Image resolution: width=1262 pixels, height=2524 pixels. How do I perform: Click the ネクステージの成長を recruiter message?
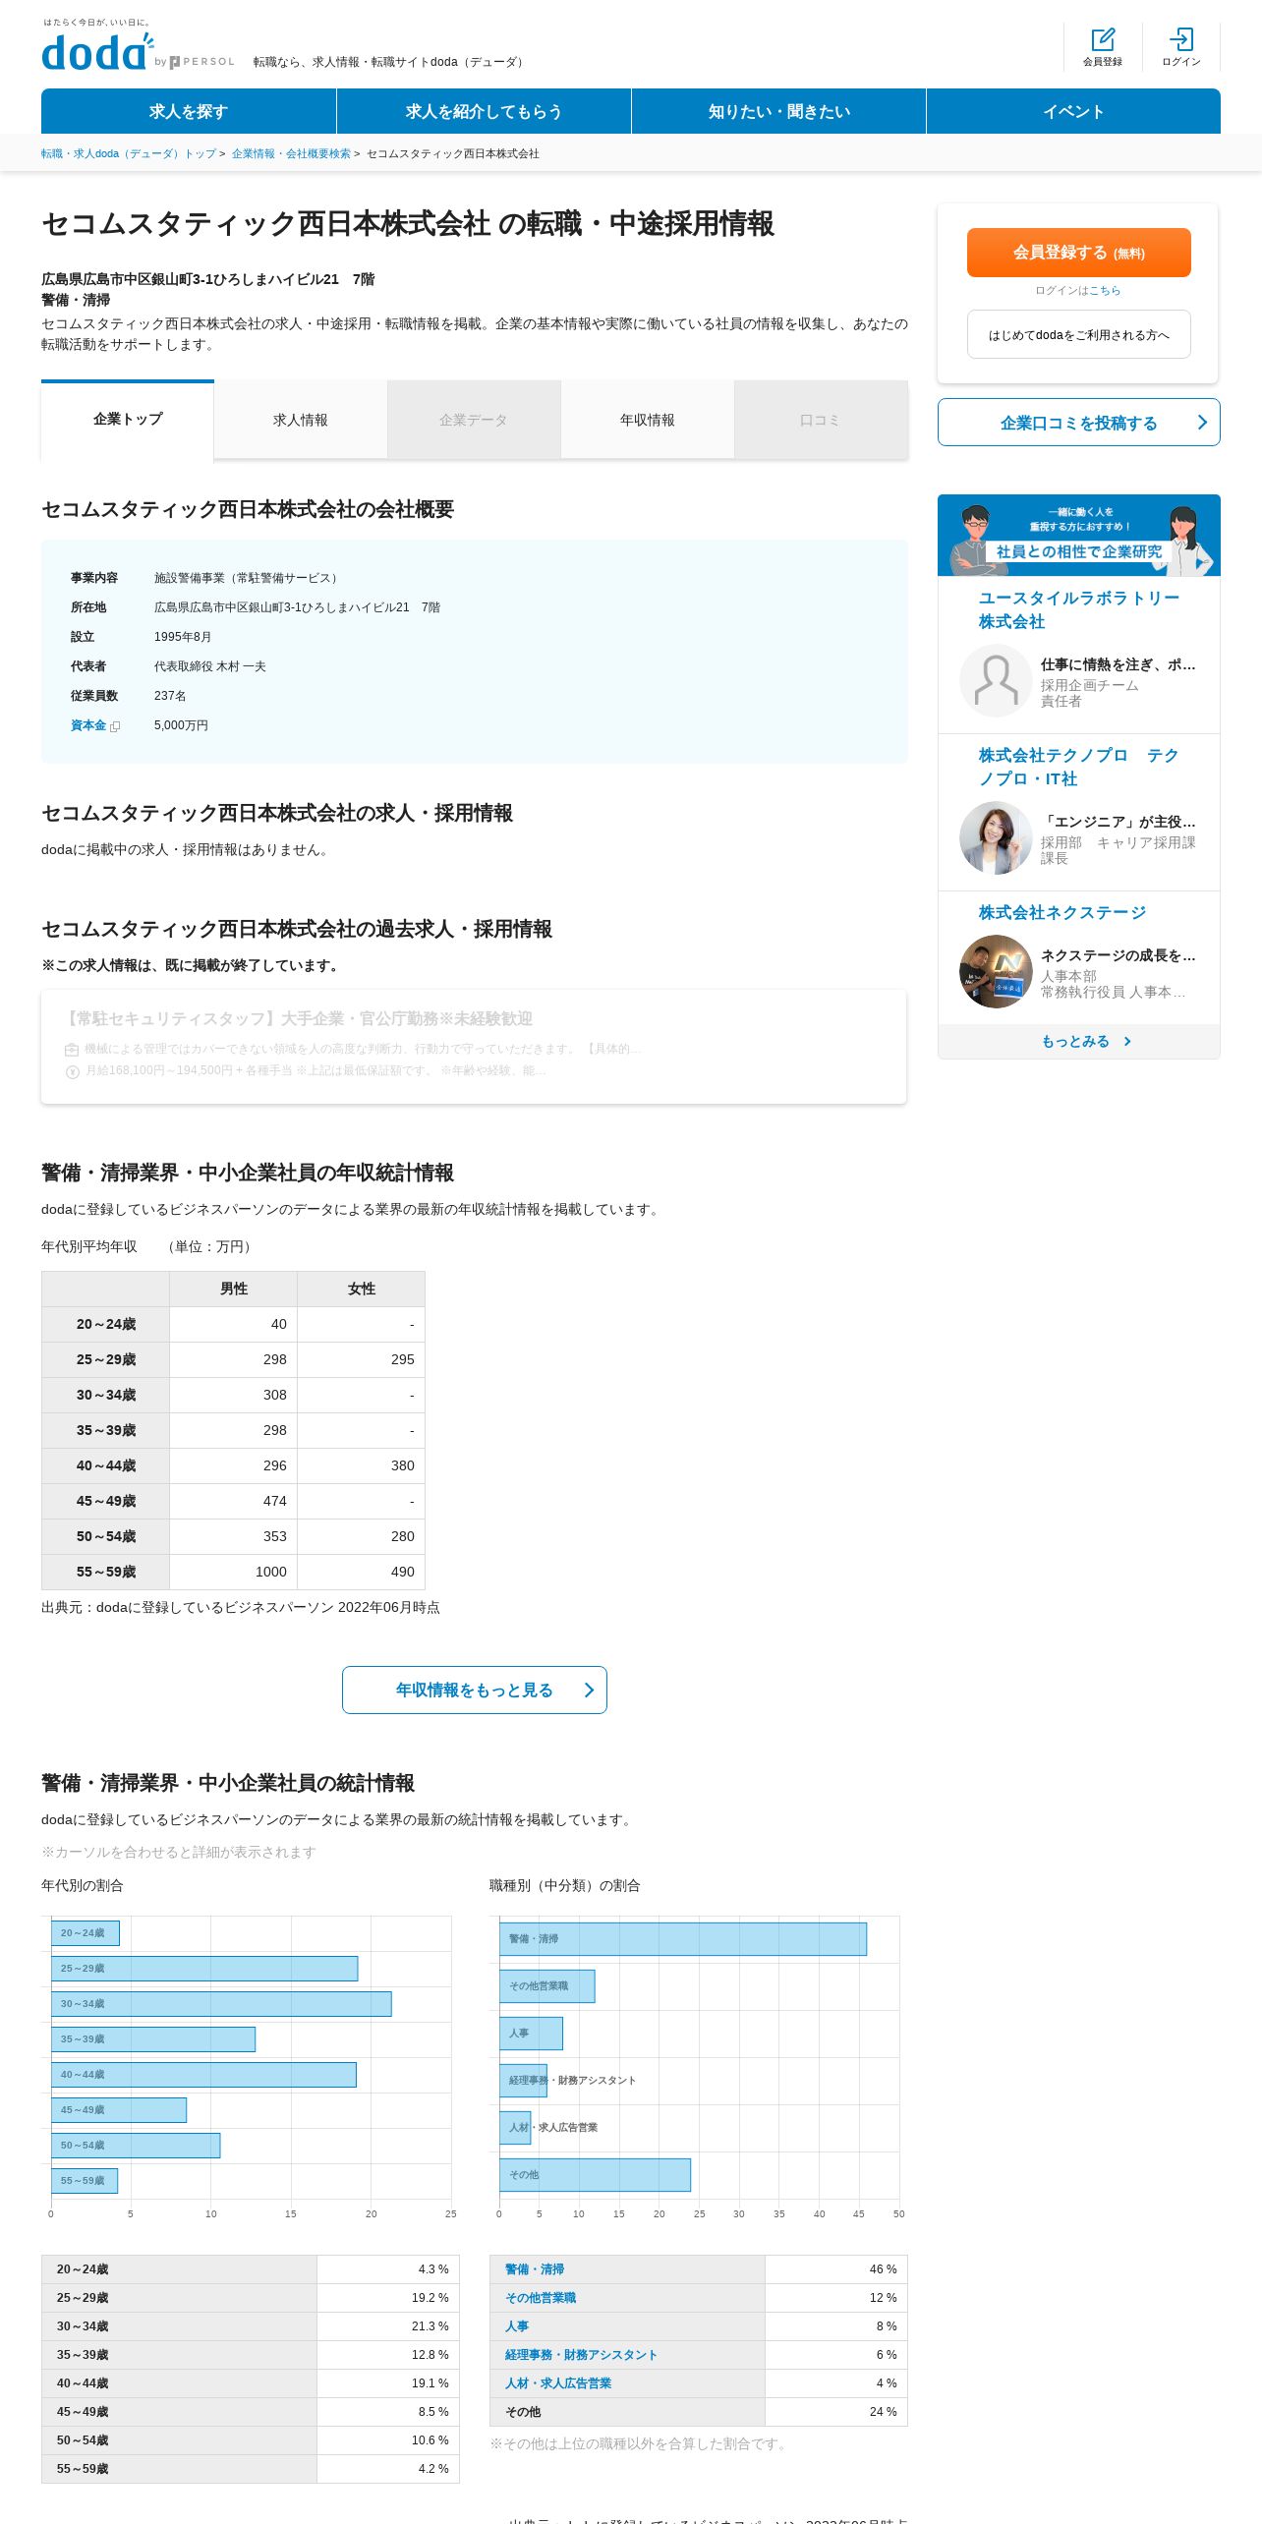pyautogui.click(x=1119, y=955)
